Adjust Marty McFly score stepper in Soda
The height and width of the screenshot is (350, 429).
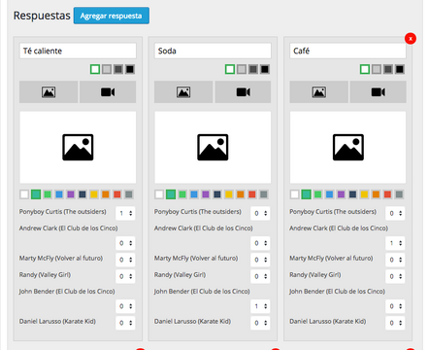[260, 260]
